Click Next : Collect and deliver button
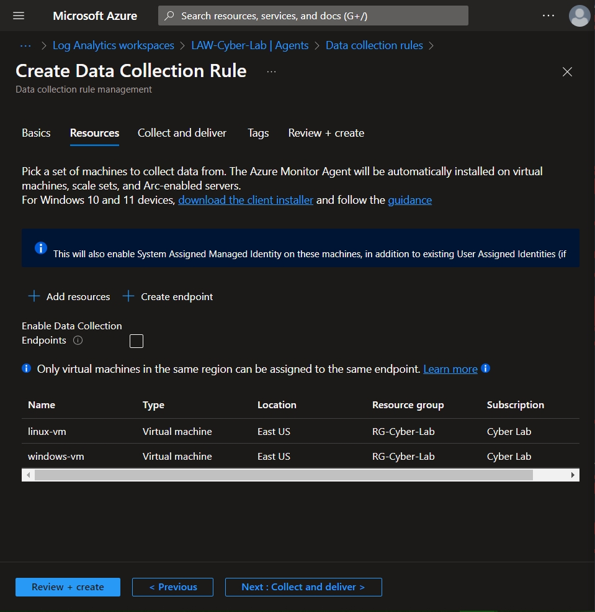This screenshot has width=595, height=612. point(303,587)
